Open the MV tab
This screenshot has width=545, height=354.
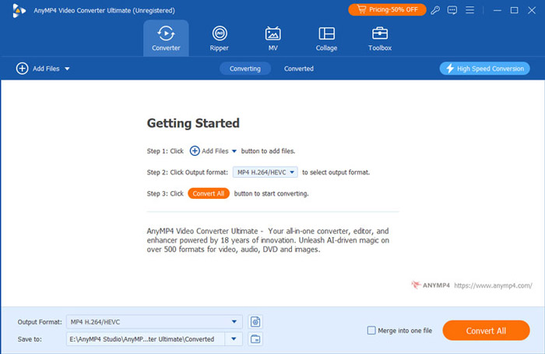click(272, 38)
